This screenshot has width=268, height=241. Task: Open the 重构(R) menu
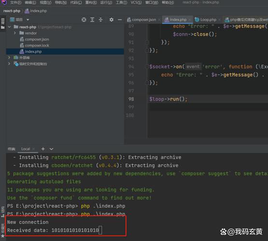coord(91,2)
